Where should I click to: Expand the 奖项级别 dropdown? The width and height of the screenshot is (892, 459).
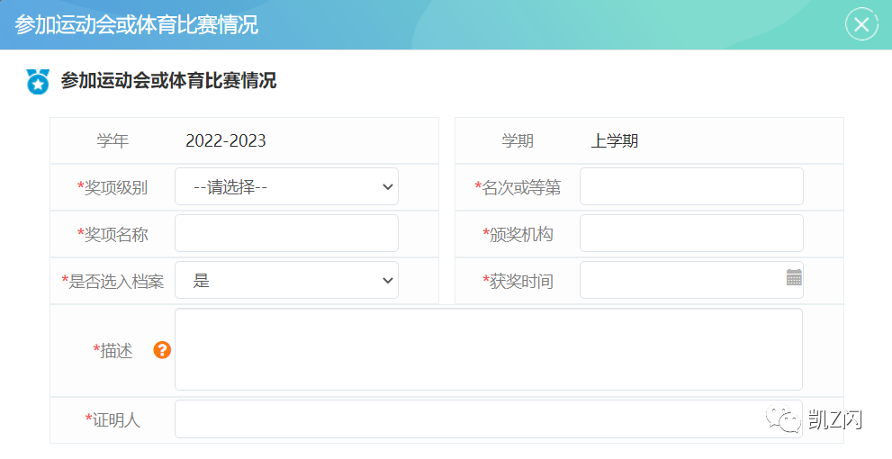pos(286,186)
